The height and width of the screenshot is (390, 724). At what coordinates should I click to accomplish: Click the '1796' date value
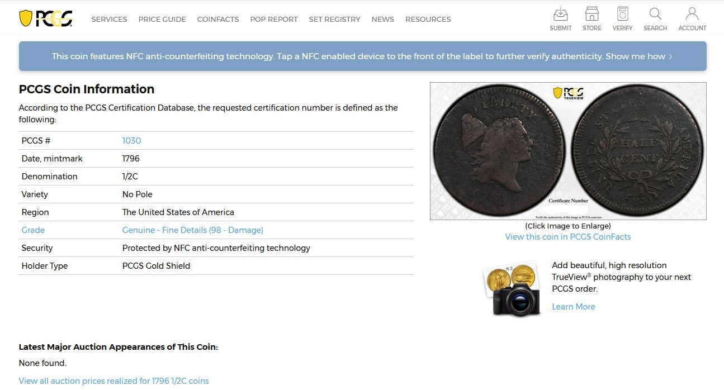(131, 159)
